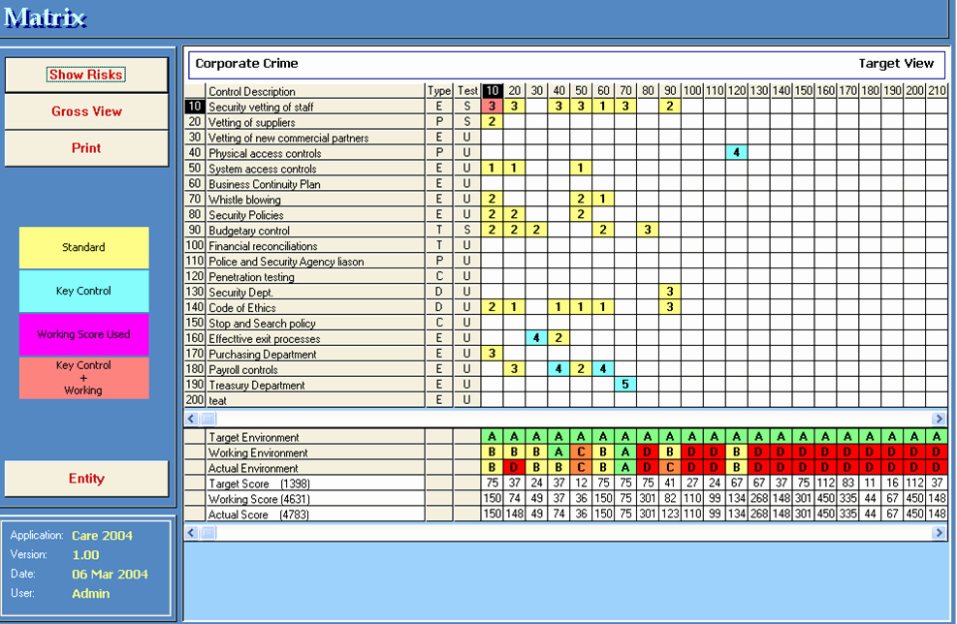The height and width of the screenshot is (624, 957).
Task: Click the Working Score Used magenta swatch
Action: click(x=83, y=333)
